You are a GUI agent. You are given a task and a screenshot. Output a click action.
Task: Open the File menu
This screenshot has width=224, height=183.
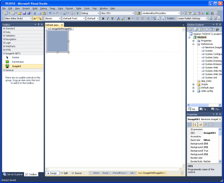(x=4, y=8)
